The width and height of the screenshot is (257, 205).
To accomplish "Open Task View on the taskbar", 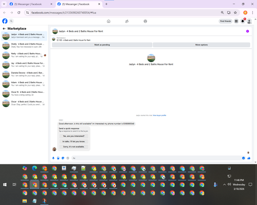I will [14, 184].
